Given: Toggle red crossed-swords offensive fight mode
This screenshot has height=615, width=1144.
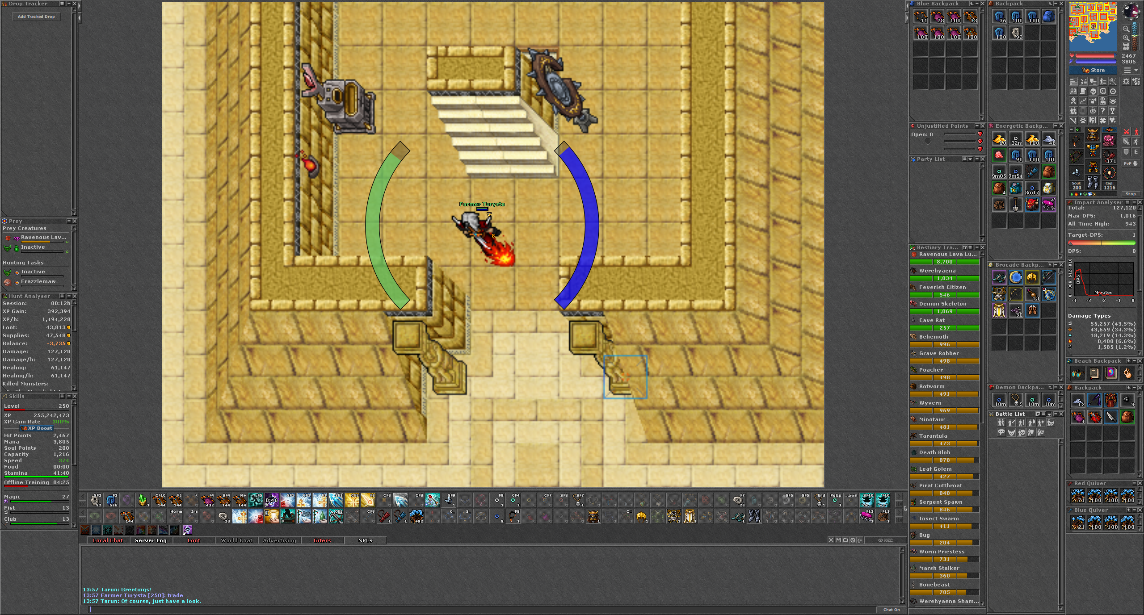Looking at the screenshot, I should [x=1126, y=132].
